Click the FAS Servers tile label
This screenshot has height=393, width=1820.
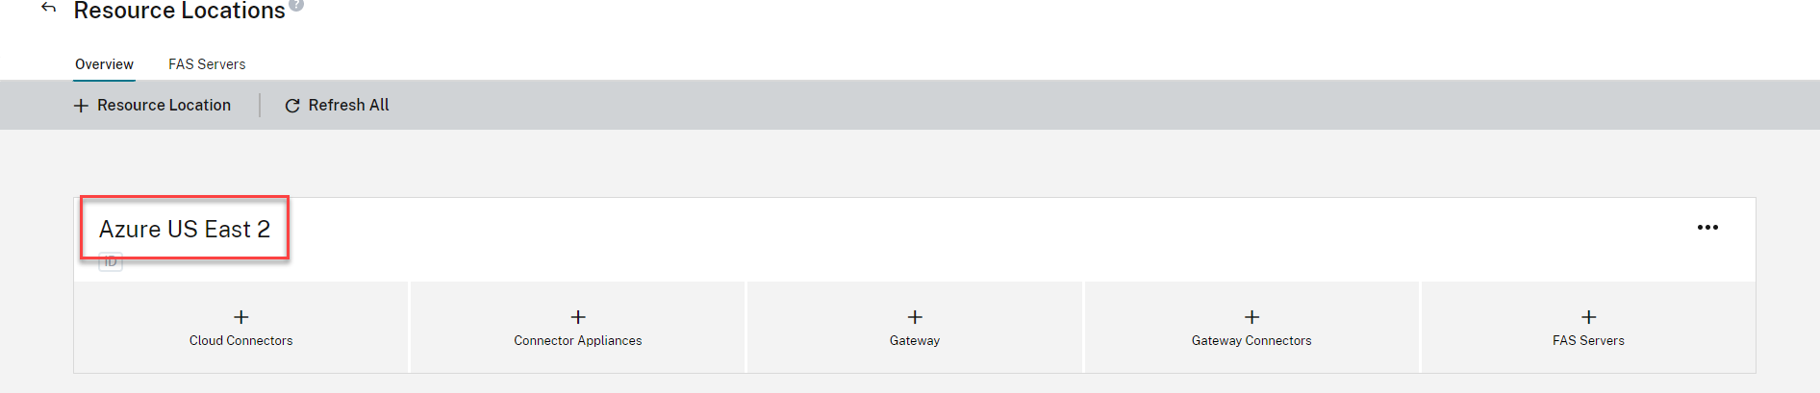click(1588, 341)
